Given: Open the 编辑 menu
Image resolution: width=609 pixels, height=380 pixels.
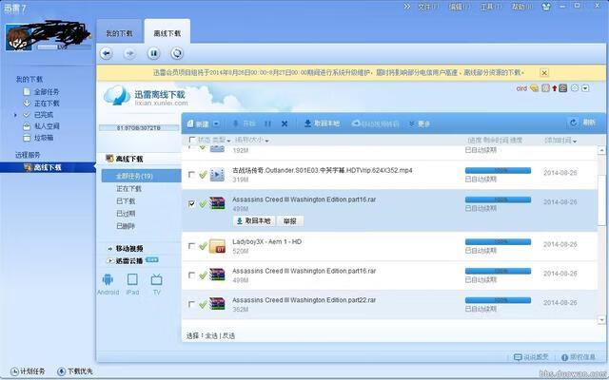Looking at the screenshot, I should pos(459,7).
